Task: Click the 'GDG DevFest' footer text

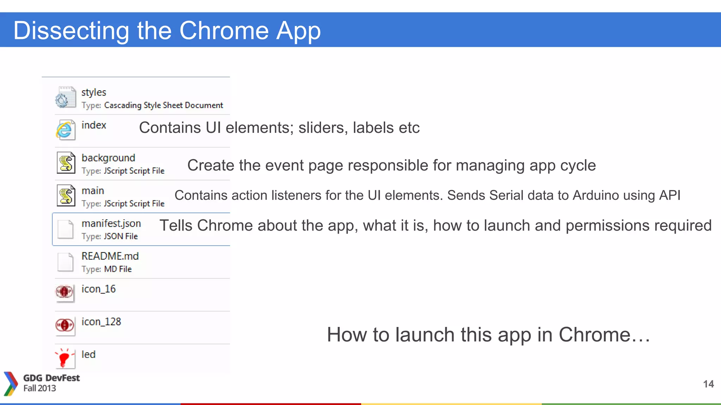Action: [51, 378]
